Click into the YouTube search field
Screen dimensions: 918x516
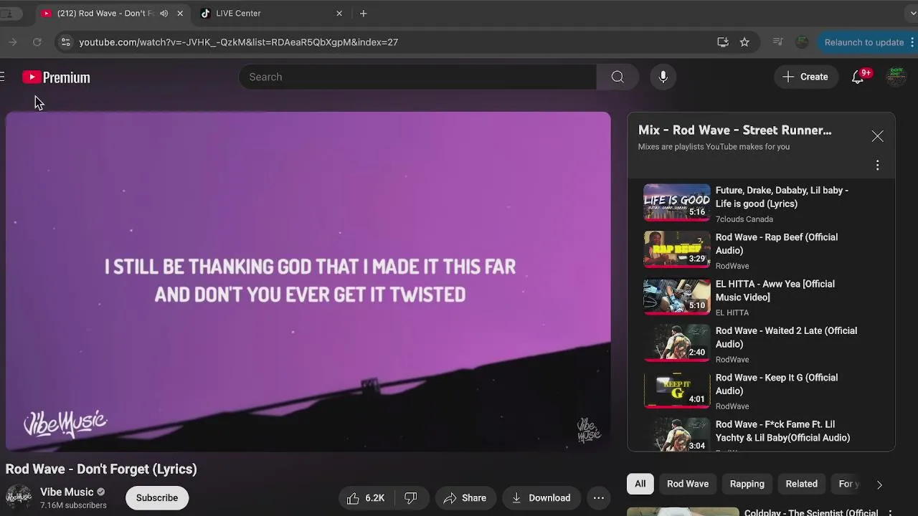click(x=417, y=77)
